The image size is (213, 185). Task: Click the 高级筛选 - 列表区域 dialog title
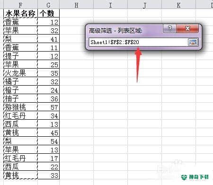[115, 31]
